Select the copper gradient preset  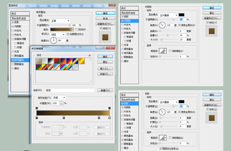51,67
